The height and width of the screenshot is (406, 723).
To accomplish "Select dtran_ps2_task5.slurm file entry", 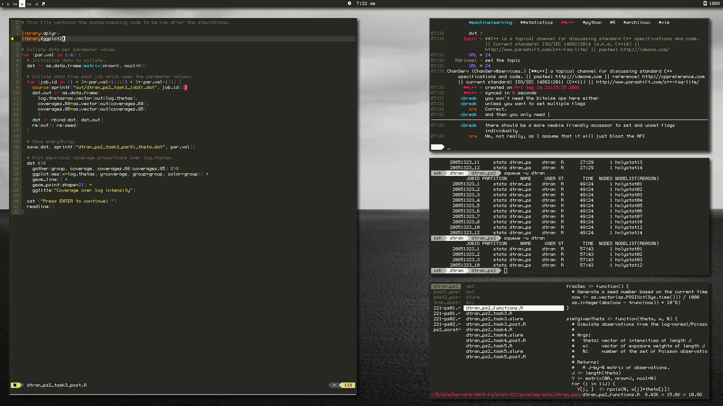I will pos(494,351).
